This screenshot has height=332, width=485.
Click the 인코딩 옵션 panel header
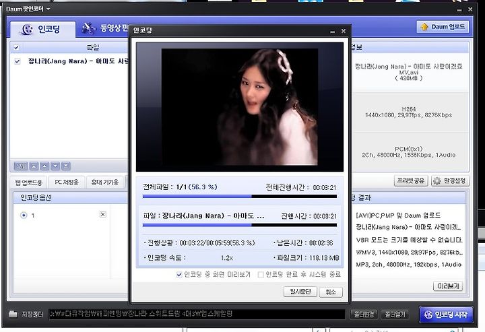pos(71,198)
